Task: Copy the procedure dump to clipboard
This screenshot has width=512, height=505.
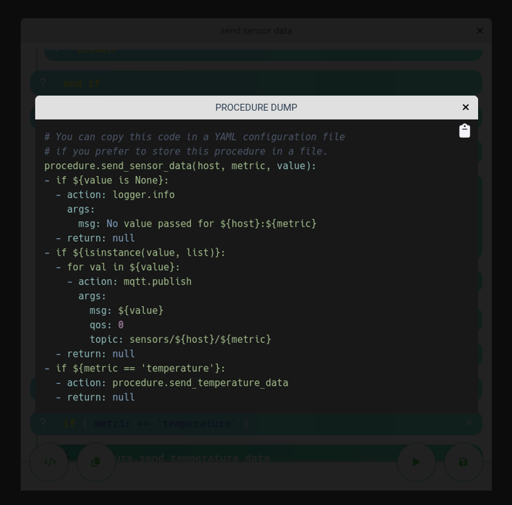Action: [x=464, y=131]
